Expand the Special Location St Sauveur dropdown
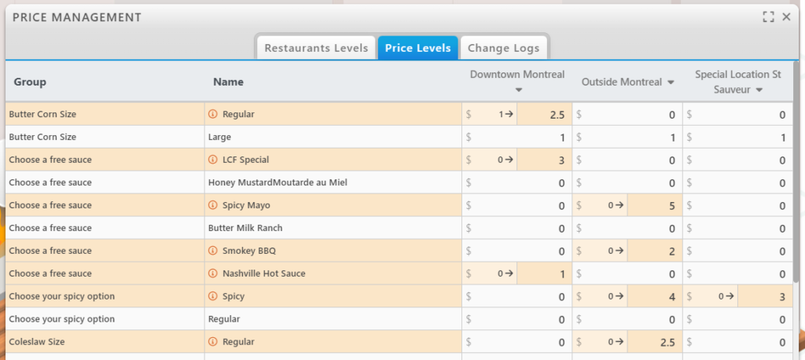805x360 pixels. (x=759, y=90)
